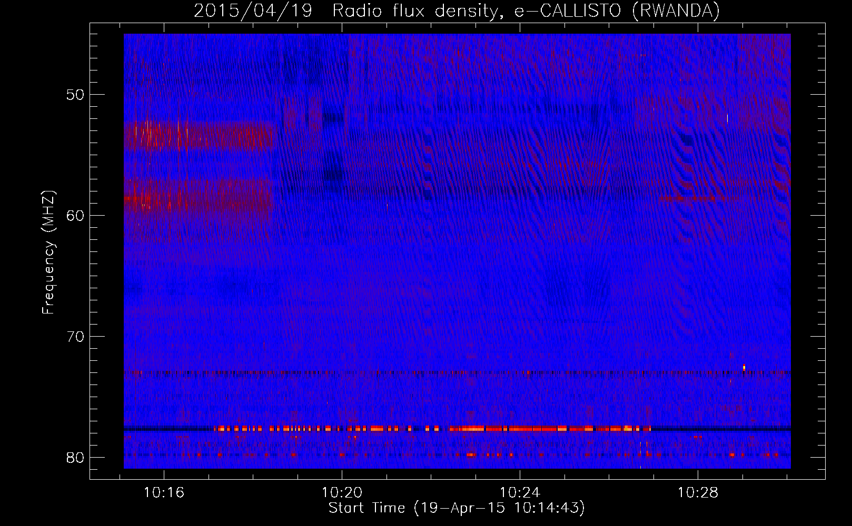Click the frequency tick label '50'

tap(76, 95)
